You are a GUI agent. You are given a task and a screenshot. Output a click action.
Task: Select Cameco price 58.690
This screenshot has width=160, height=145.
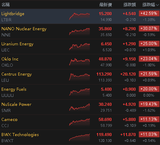point(105,120)
